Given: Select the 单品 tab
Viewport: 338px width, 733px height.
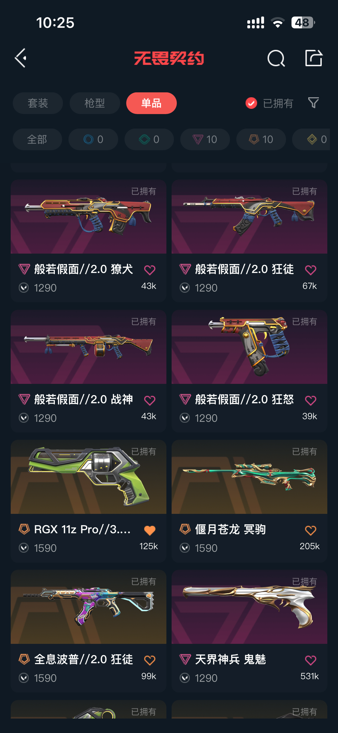Looking at the screenshot, I should coord(151,103).
